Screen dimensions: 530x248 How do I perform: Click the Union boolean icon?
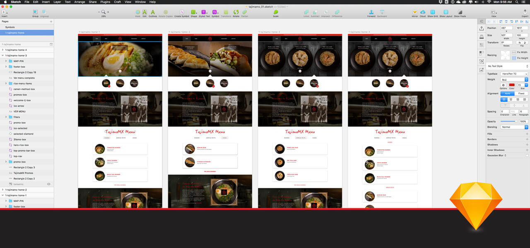(x=306, y=12)
